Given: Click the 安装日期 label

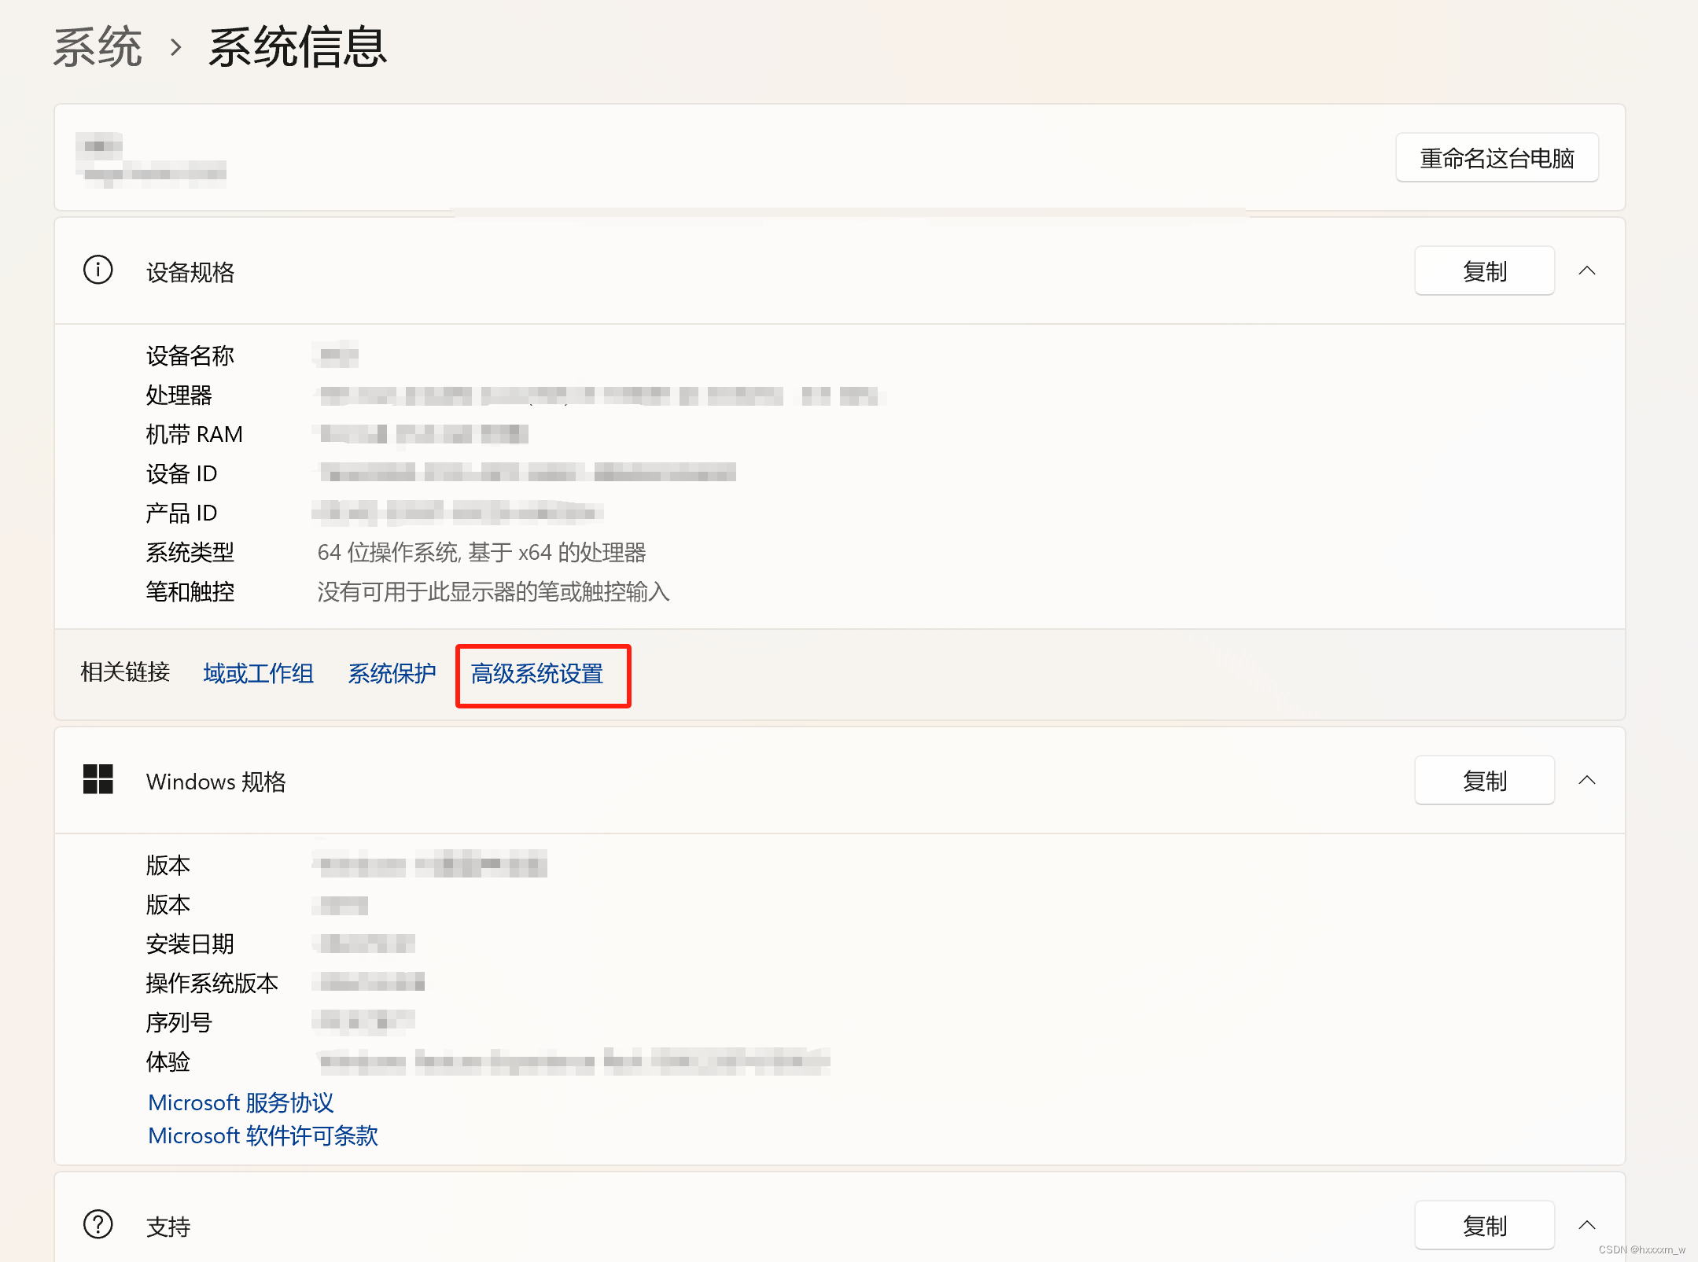Looking at the screenshot, I should tap(190, 944).
